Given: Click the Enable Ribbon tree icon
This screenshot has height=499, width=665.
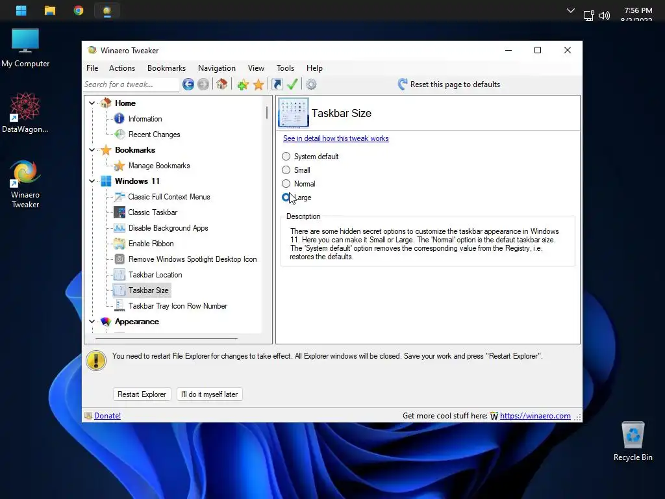Looking at the screenshot, I should tap(119, 244).
